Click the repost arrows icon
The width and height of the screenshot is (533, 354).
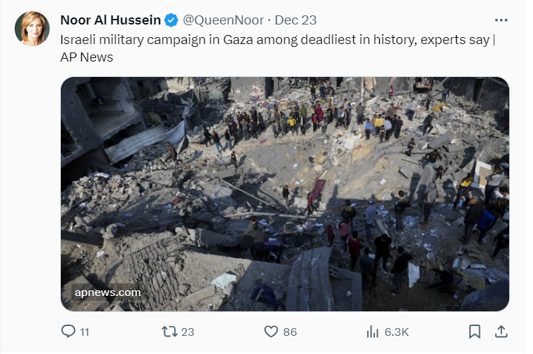tap(169, 332)
